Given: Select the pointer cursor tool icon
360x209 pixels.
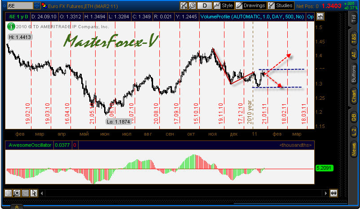Looking at the screenshot, I should click(34, 193).
